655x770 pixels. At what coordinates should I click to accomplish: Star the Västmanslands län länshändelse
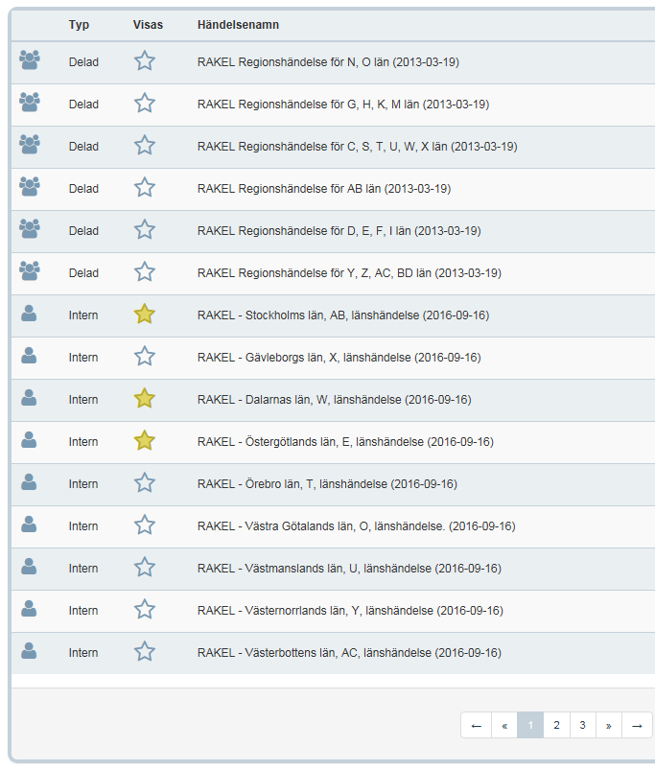[x=145, y=568]
